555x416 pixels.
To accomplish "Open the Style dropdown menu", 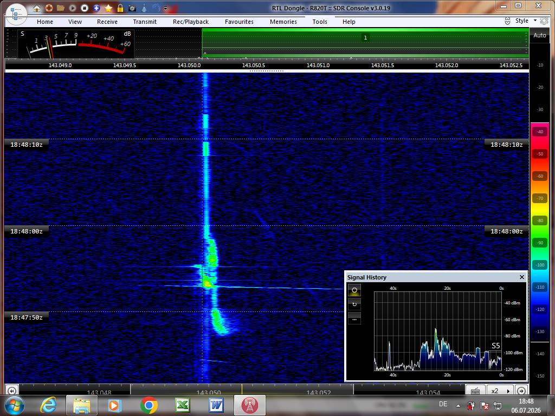I will point(526,21).
